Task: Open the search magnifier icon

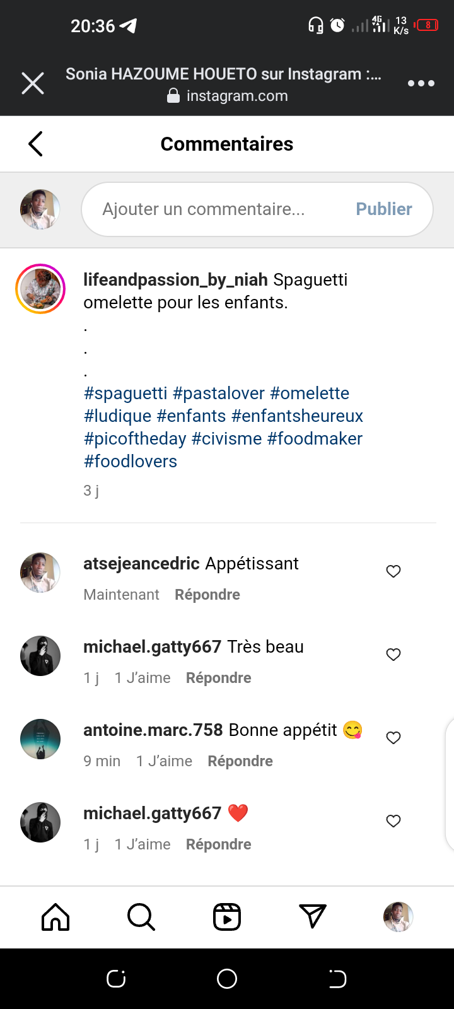Action: (141, 917)
